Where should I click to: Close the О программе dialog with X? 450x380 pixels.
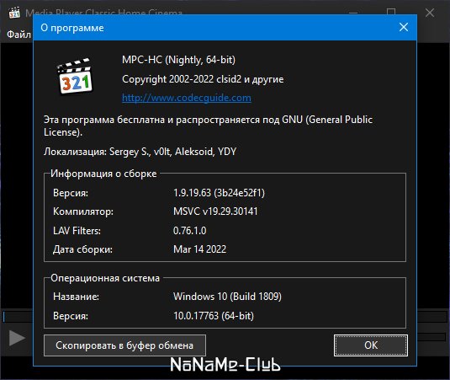(404, 27)
